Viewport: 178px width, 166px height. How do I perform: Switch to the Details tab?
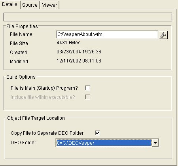click(10, 4)
